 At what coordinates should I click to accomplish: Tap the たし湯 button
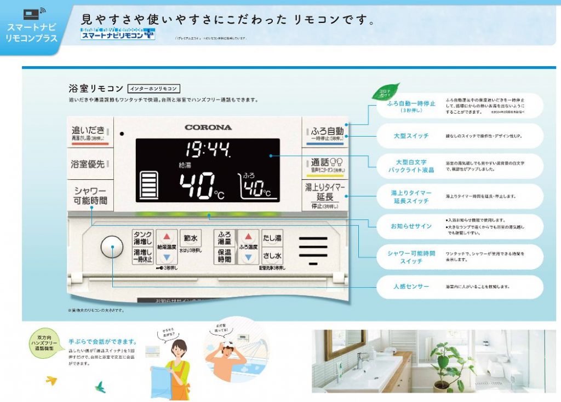tap(272, 238)
